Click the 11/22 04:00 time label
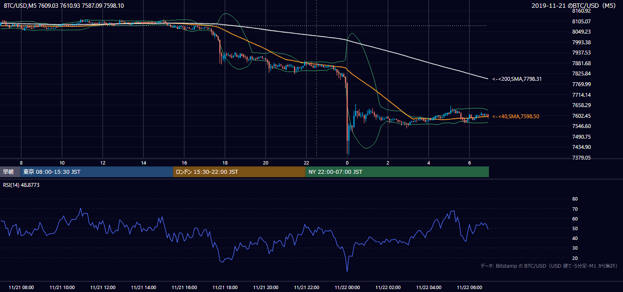 click(x=429, y=288)
